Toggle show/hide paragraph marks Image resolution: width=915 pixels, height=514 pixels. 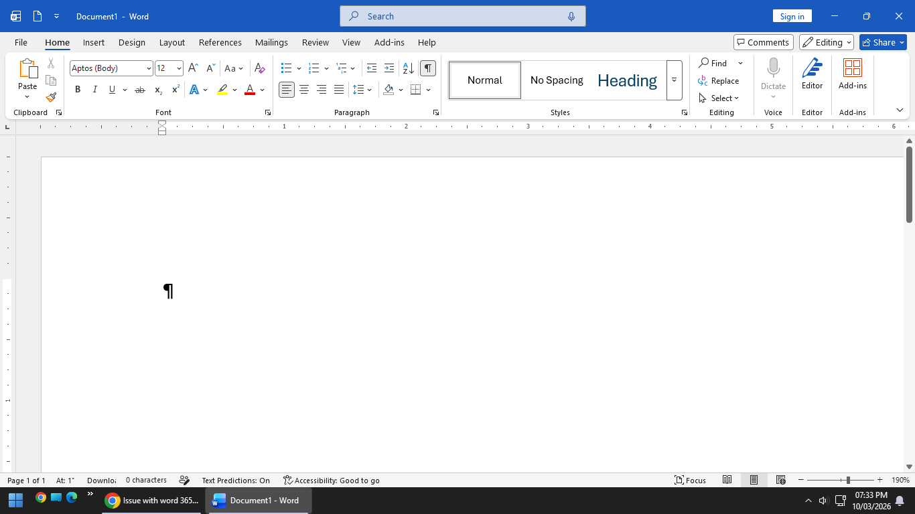click(x=428, y=68)
